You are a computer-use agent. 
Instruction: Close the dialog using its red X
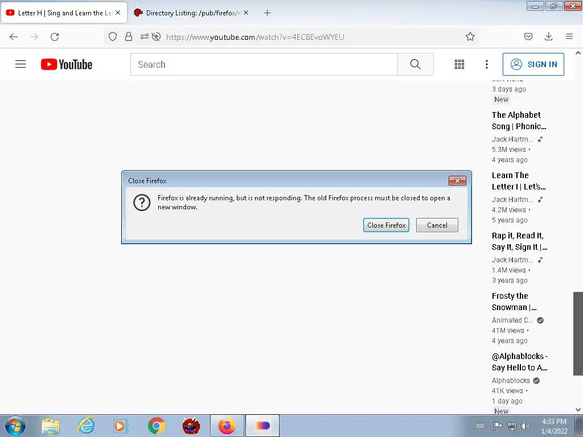pyautogui.click(x=457, y=180)
